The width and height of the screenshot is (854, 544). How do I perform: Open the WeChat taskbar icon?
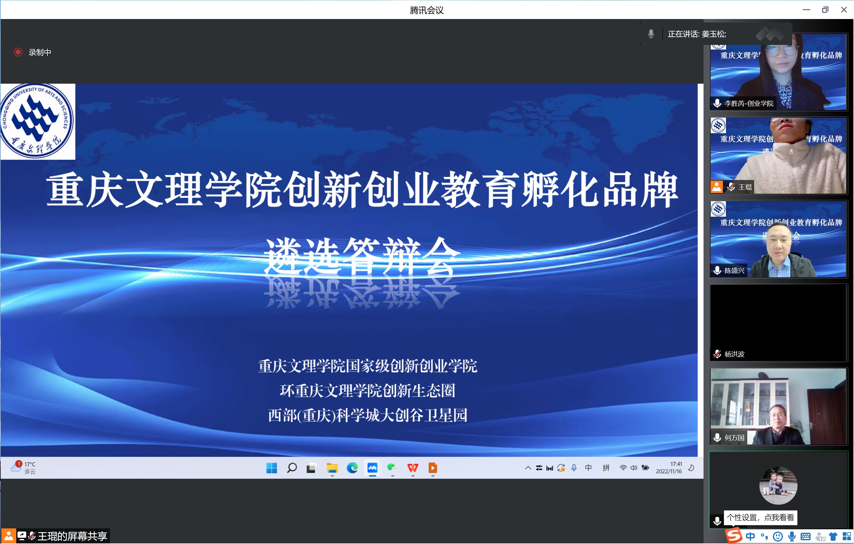pyautogui.click(x=392, y=468)
